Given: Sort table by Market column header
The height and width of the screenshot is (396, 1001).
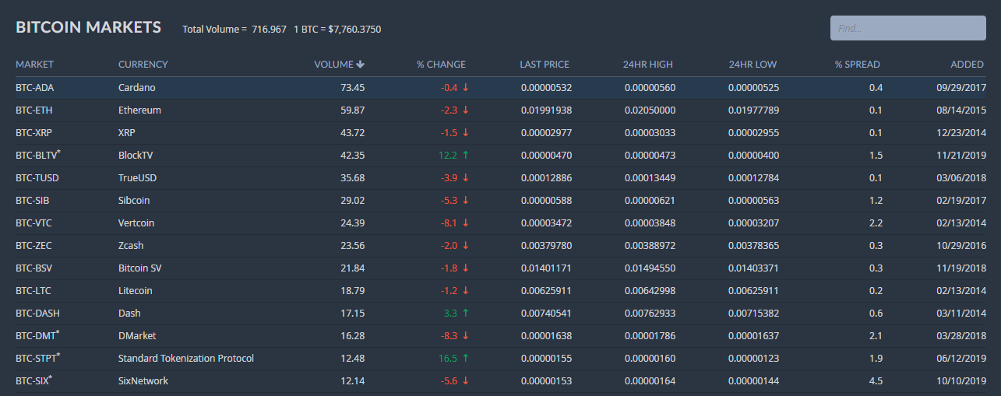Looking at the screenshot, I should pyautogui.click(x=34, y=65).
